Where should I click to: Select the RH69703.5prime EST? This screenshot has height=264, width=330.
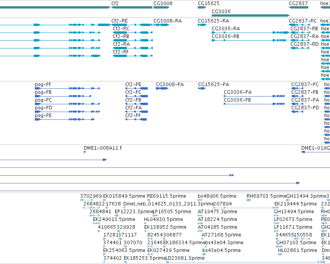click(249, 200)
